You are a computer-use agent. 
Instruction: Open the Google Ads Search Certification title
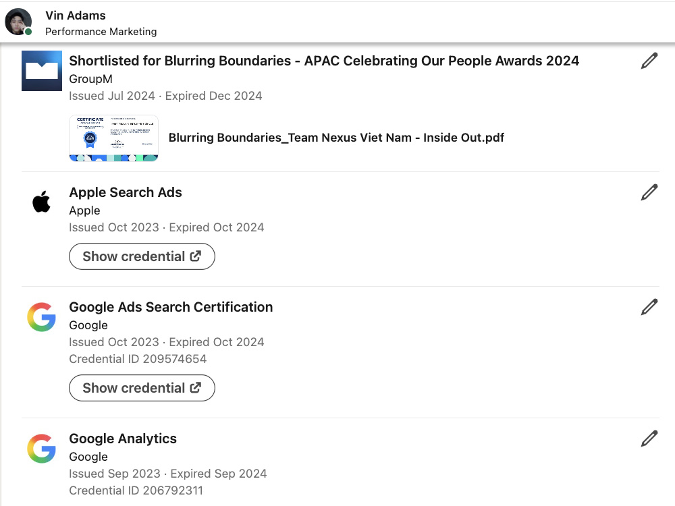171,307
